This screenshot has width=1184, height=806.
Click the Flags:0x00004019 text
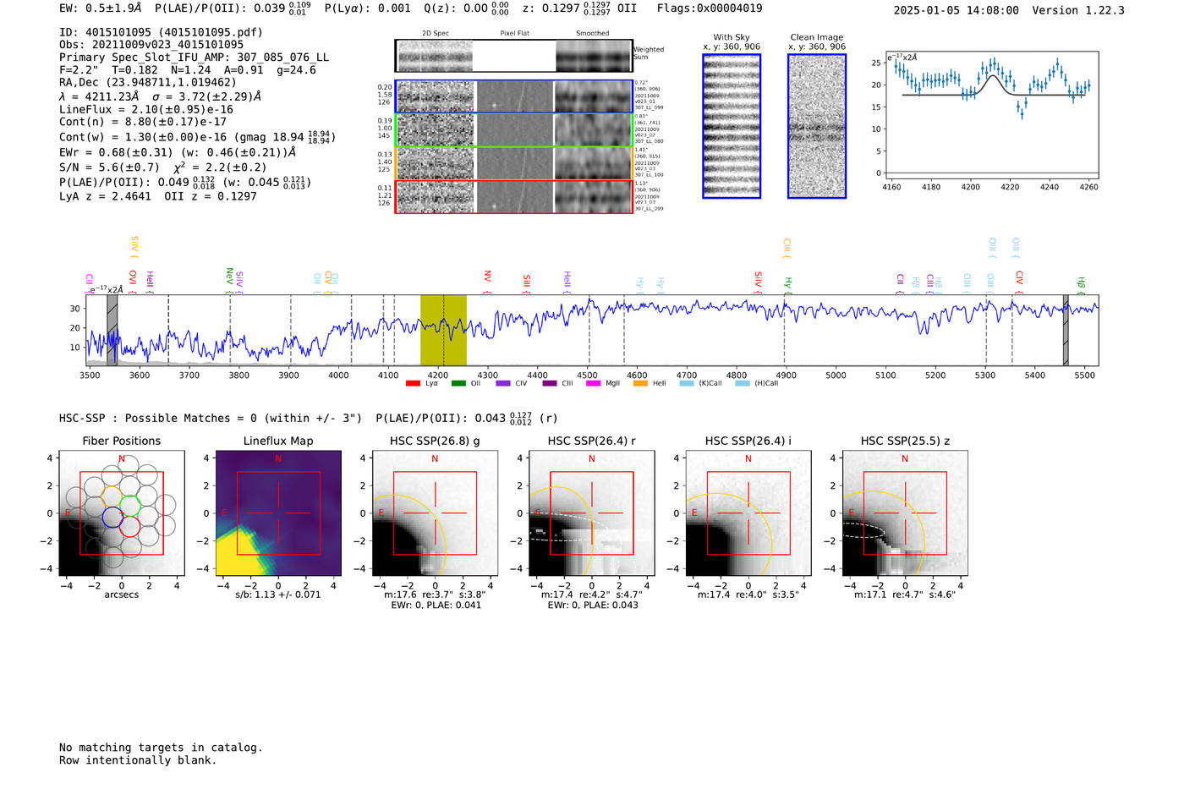tap(710, 8)
